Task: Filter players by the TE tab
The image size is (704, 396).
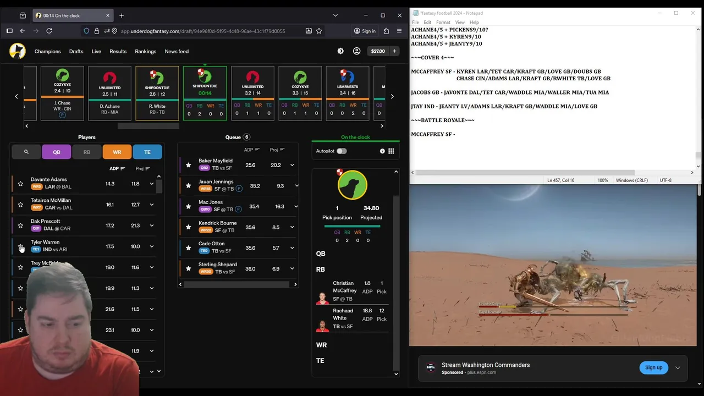Action: [x=147, y=152]
